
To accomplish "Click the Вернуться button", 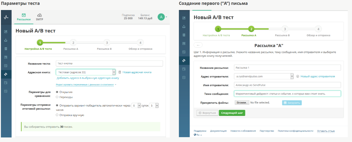I will (x=207, y=113).
